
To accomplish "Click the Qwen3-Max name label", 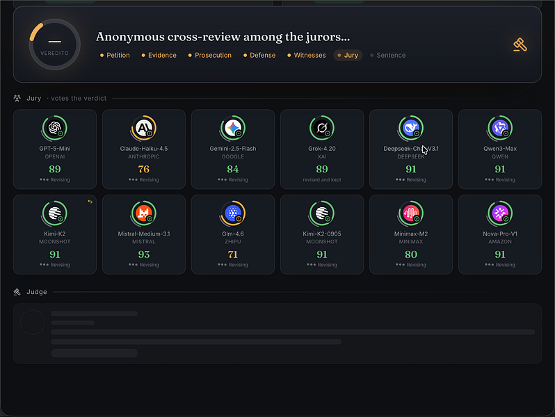I will coord(500,149).
